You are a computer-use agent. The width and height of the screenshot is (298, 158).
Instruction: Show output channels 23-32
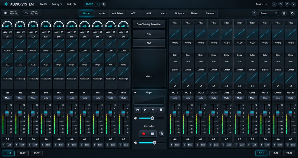[x=289, y=153]
